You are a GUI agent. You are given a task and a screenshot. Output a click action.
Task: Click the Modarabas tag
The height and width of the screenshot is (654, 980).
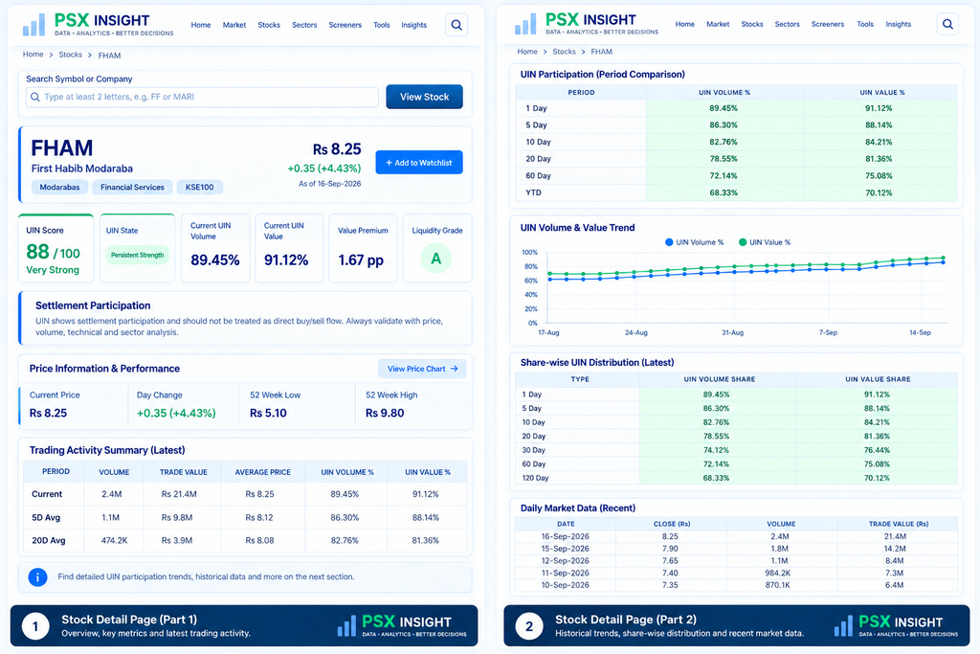coord(59,187)
